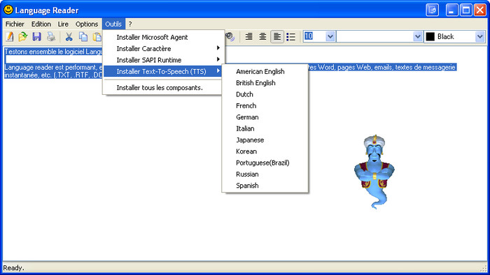Click the black color swatch
490x275 pixels.
click(x=430, y=36)
